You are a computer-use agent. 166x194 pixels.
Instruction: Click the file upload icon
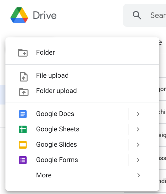tap(24, 77)
